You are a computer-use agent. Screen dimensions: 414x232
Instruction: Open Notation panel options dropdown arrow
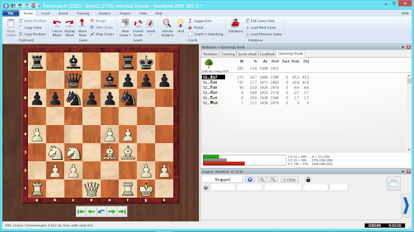403,47
